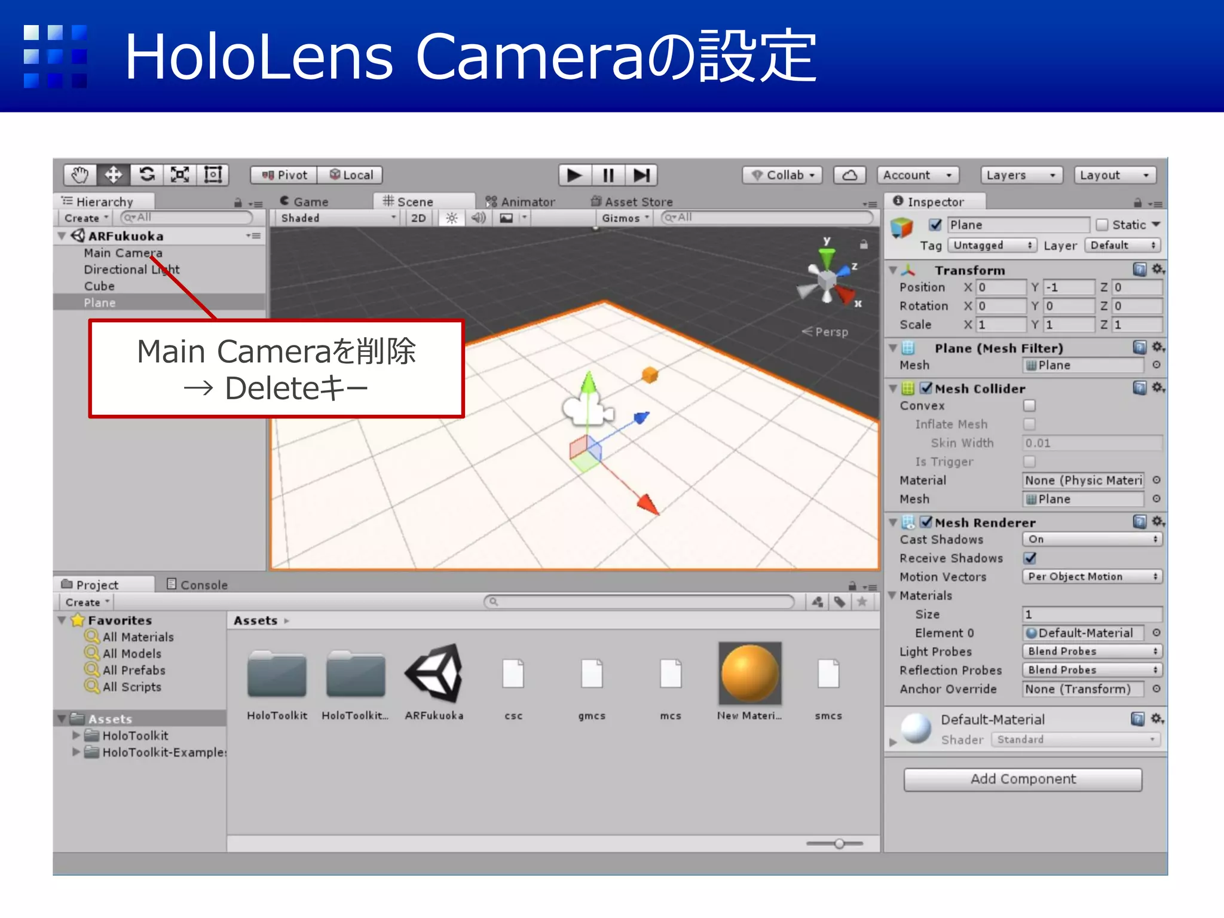
Task: Click search by label tag icon
Action: pyautogui.click(x=840, y=602)
